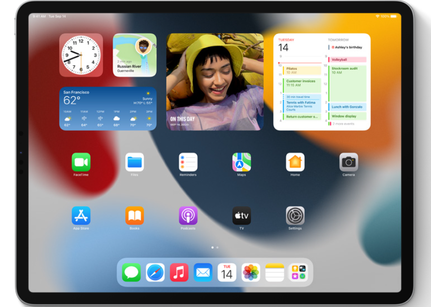This screenshot has width=431, height=307.
Task: Open the Find My Russian River widget
Action: (x=134, y=55)
